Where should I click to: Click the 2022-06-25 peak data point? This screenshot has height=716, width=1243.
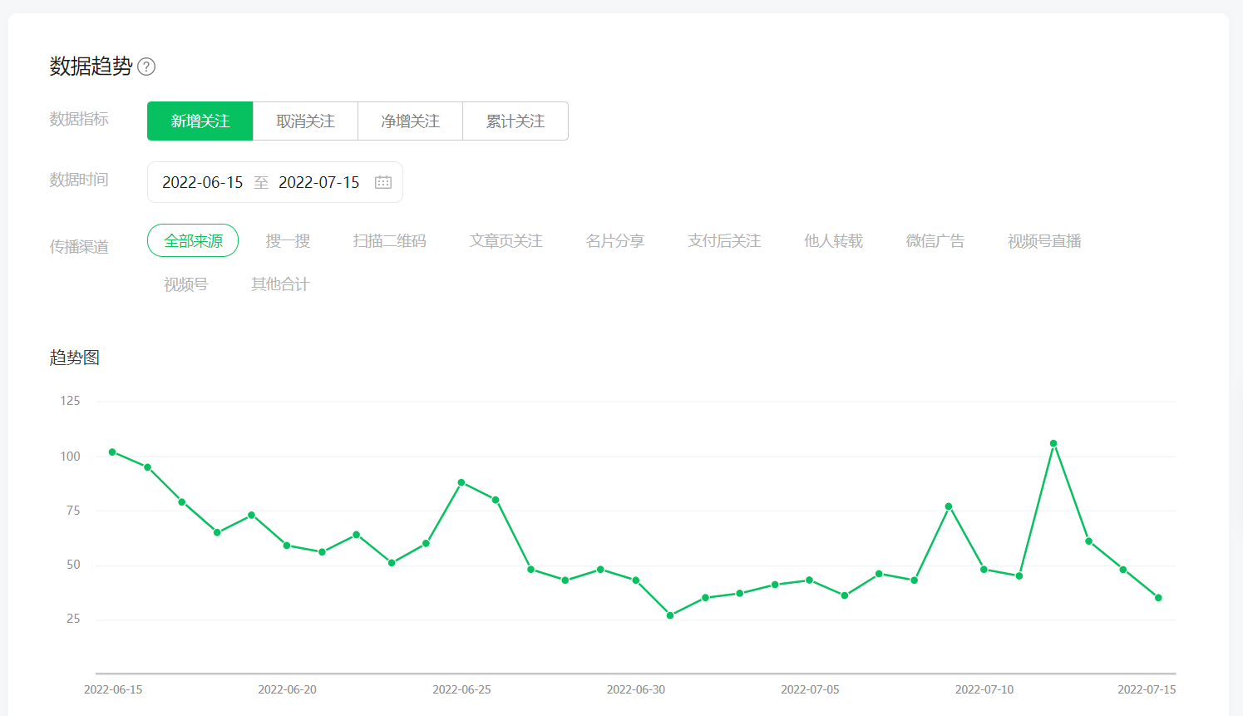(x=461, y=482)
